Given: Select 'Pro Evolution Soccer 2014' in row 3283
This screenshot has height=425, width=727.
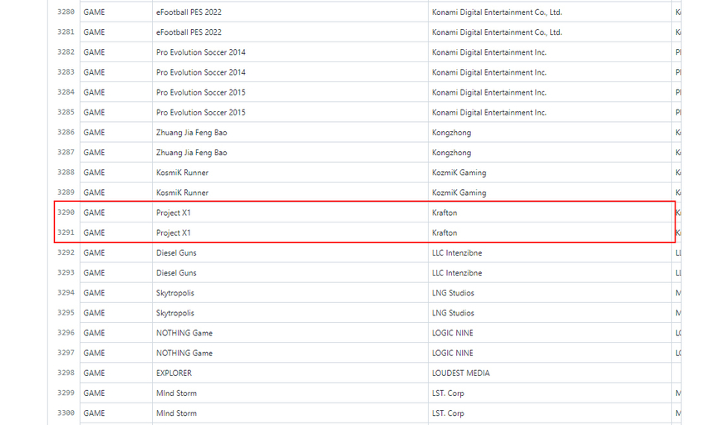Looking at the screenshot, I should tap(201, 72).
